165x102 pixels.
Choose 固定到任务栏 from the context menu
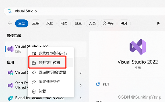tap(51, 81)
